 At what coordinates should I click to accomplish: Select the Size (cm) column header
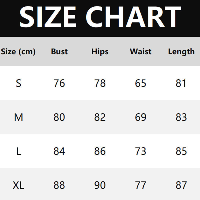pyautogui.click(x=18, y=52)
